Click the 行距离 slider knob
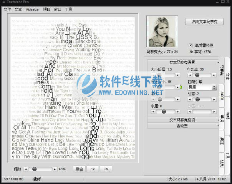 point(197,75)
